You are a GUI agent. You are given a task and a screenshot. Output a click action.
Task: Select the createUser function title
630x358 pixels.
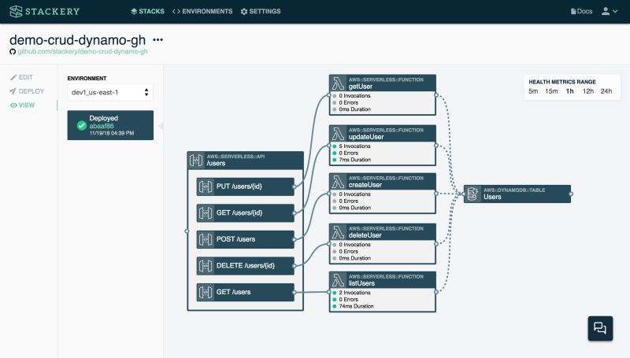pos(365,185)
